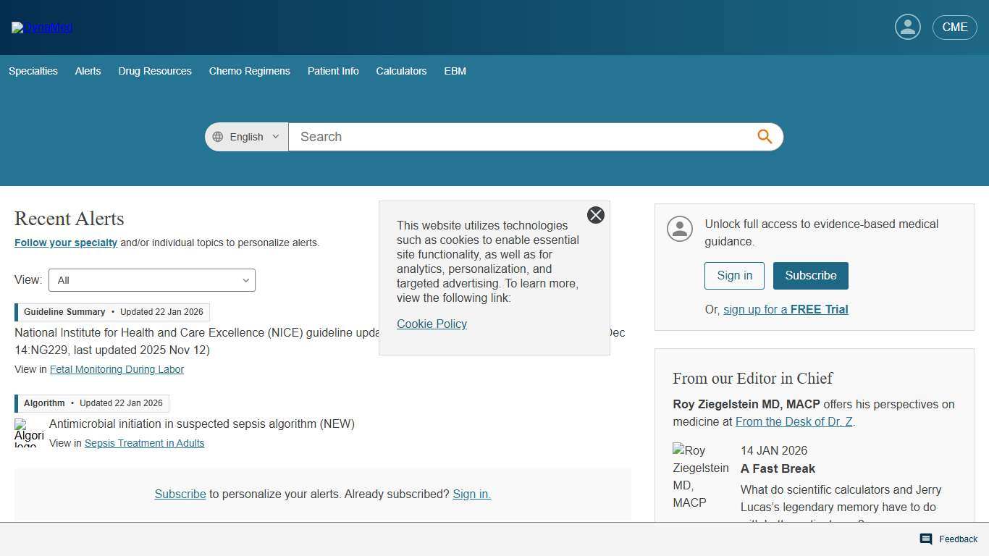Screen dimensions: 989x556
Task: Expand the View filter dropdown
Action: [152, 280]
